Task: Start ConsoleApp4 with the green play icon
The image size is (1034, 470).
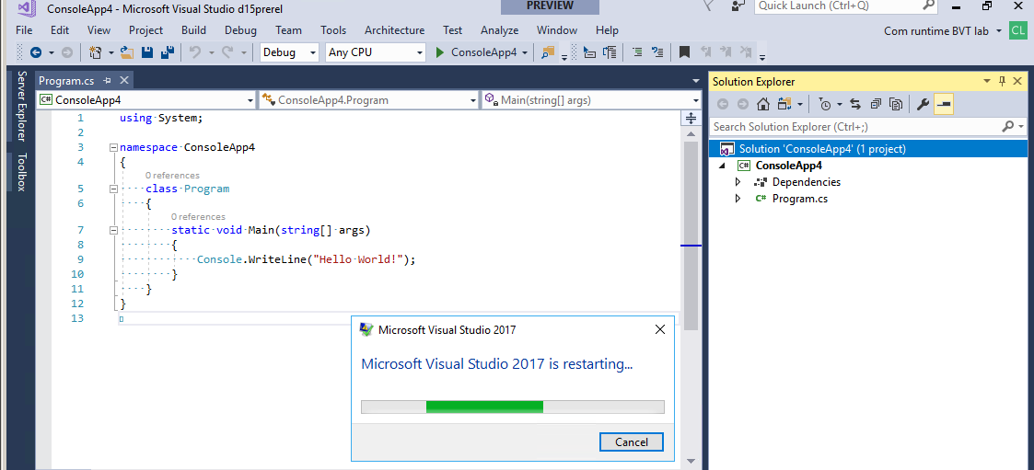Action: 440,52
